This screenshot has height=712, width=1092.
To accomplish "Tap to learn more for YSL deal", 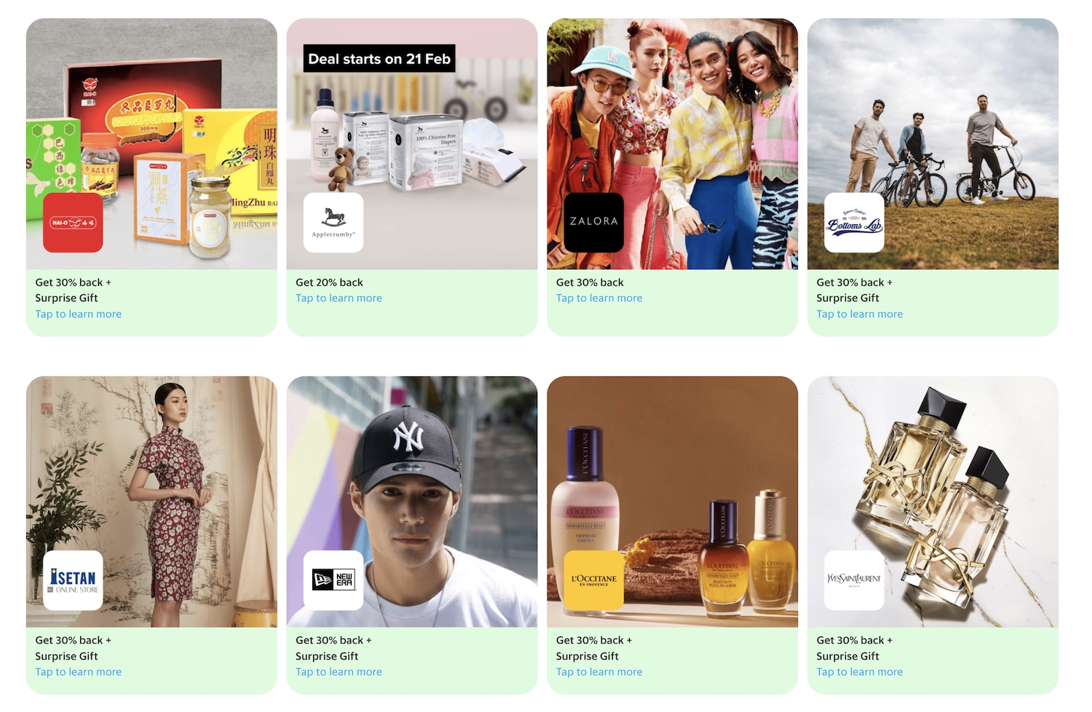I will 860,672.
